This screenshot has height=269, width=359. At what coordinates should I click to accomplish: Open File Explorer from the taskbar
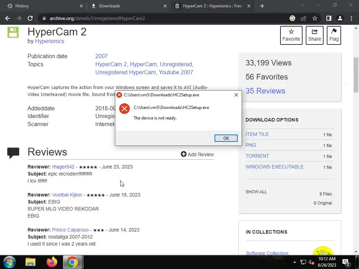[x=31, y=262]
